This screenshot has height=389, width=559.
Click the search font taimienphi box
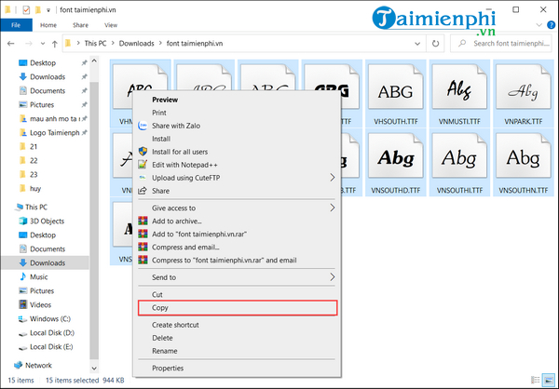[x=501, y=44]
